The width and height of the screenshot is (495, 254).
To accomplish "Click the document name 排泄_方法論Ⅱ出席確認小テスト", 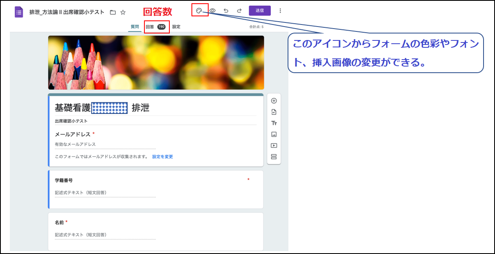I will click(67, 12).
